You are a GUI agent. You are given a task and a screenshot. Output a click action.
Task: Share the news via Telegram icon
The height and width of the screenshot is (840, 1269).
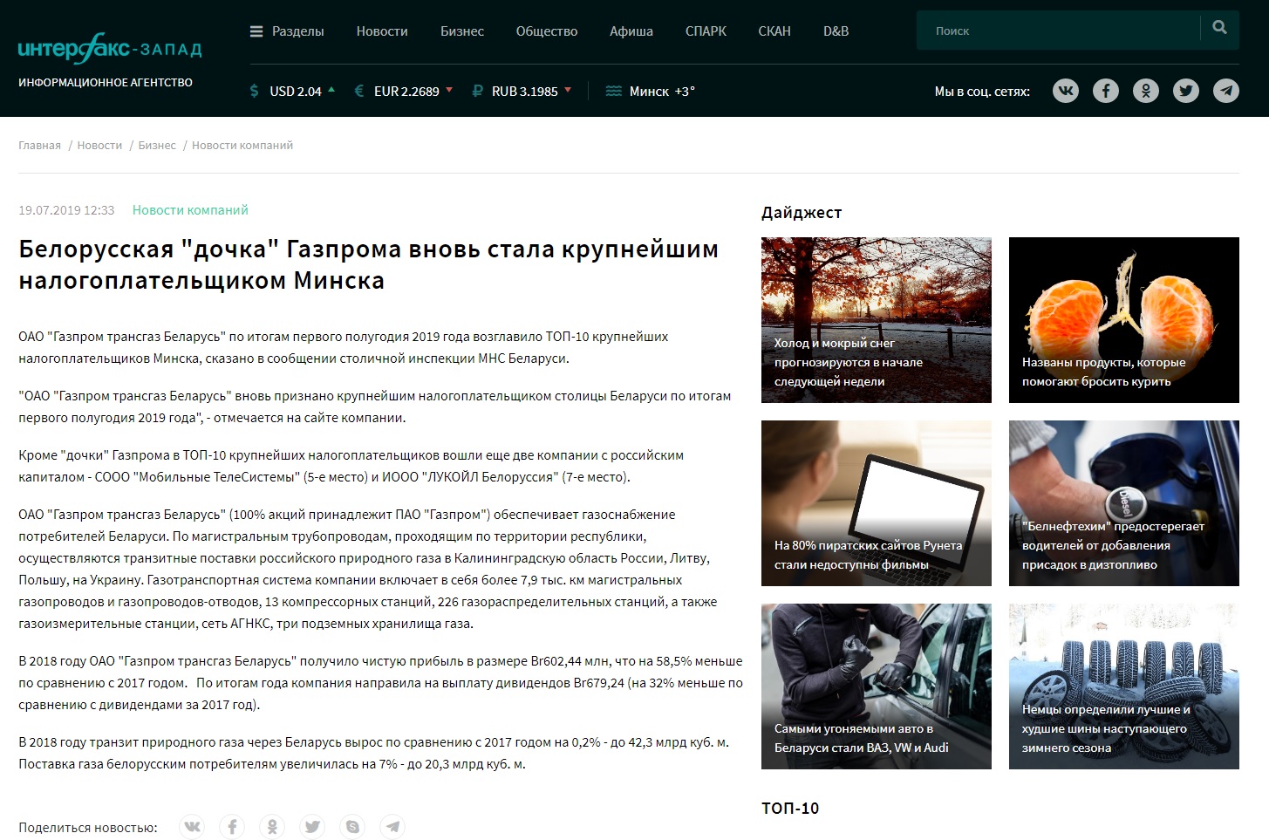(392, 826)
